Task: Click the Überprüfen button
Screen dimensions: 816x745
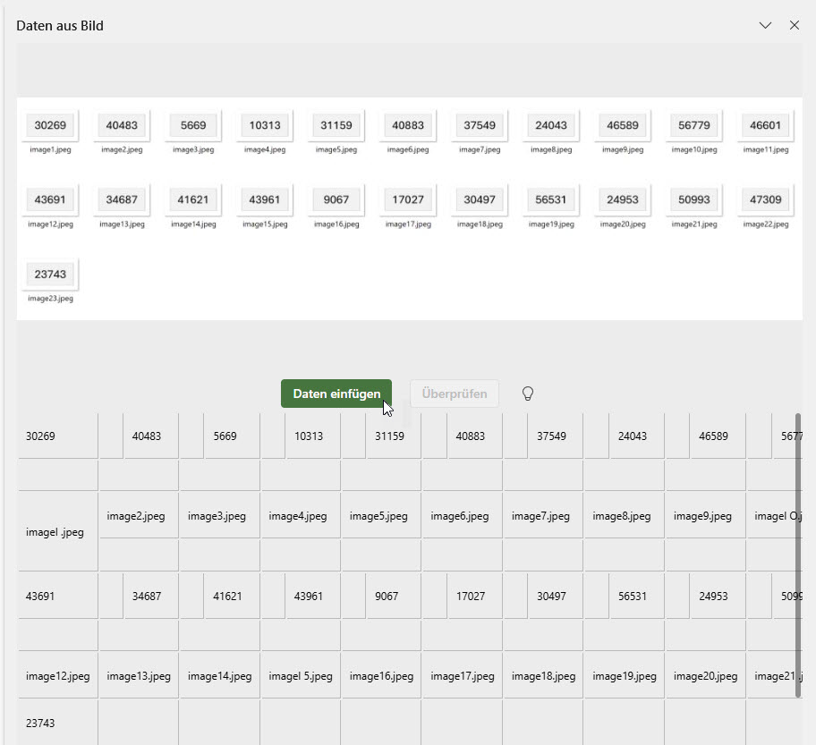Action: click(455, 394)
